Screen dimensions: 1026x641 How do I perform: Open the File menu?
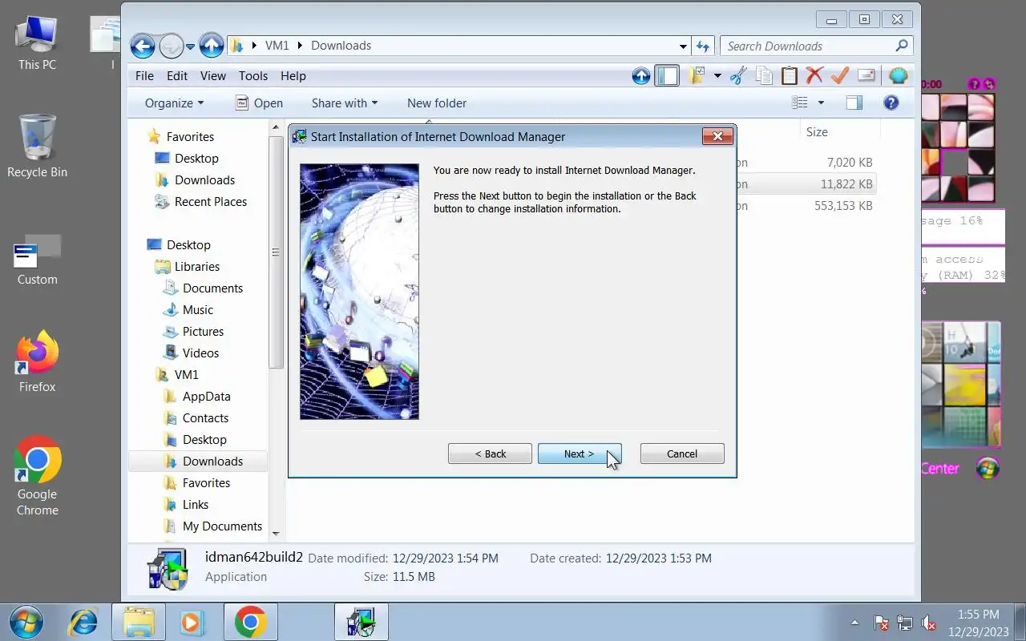[144, 75]
